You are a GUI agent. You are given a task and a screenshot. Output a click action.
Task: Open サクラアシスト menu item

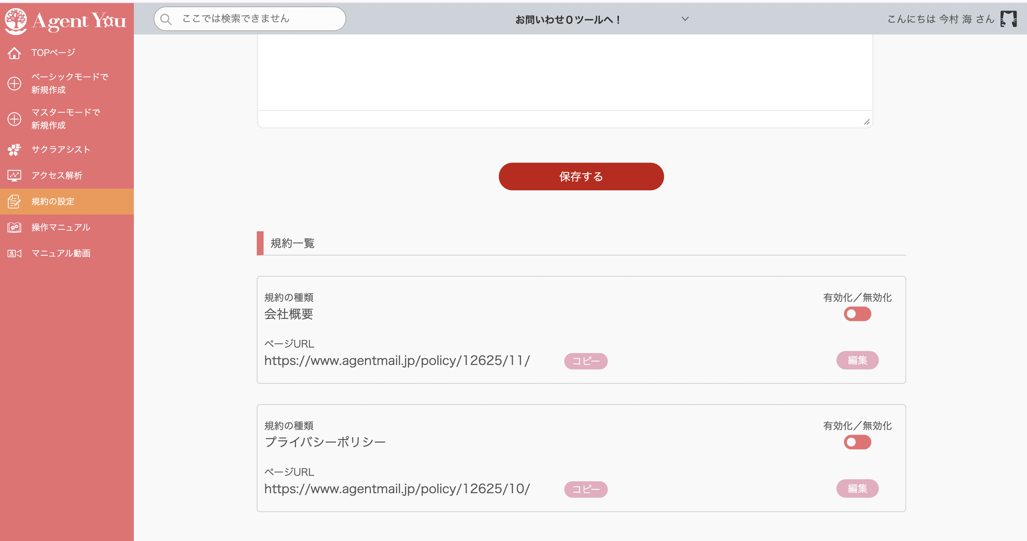[67, 149]
